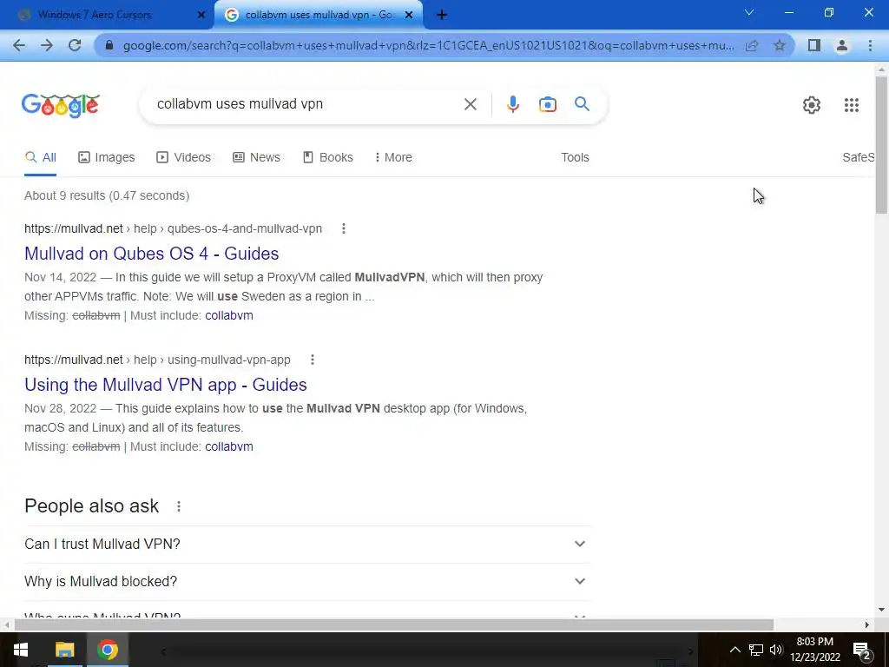This screenshot has width=889, height=667.
Task: Click the mullvad.net qubes-os-4 URL breadcrumb
Action: (173, 228)
